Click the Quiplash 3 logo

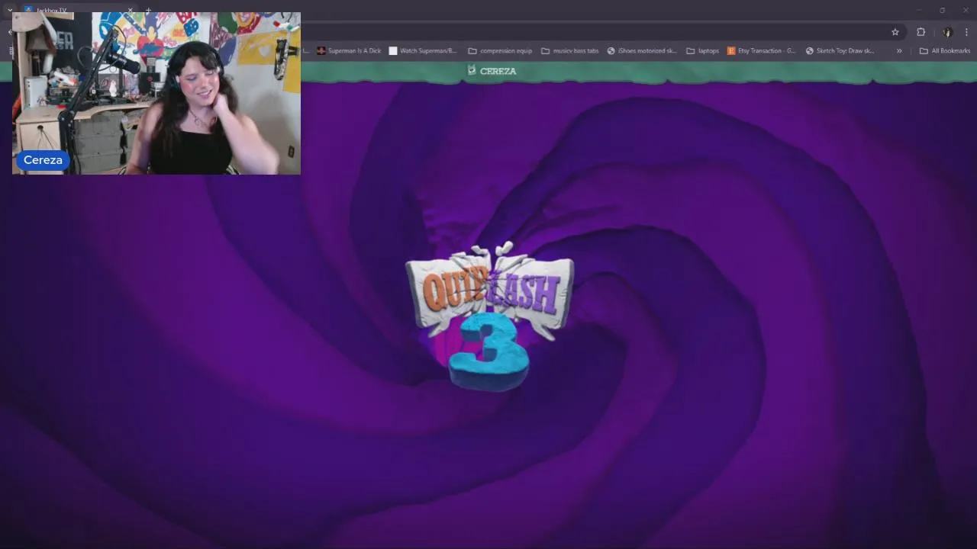(x=489, y=316)
